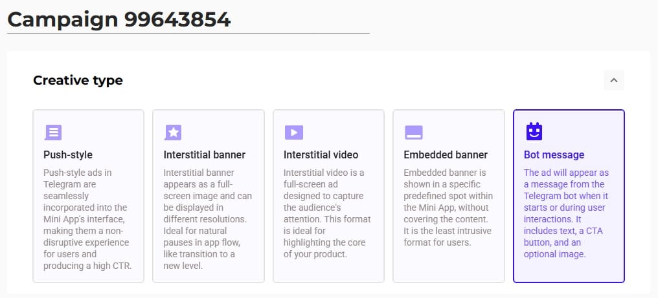
Task: Click the Bot message title
Action: click(x=554, y=155)
